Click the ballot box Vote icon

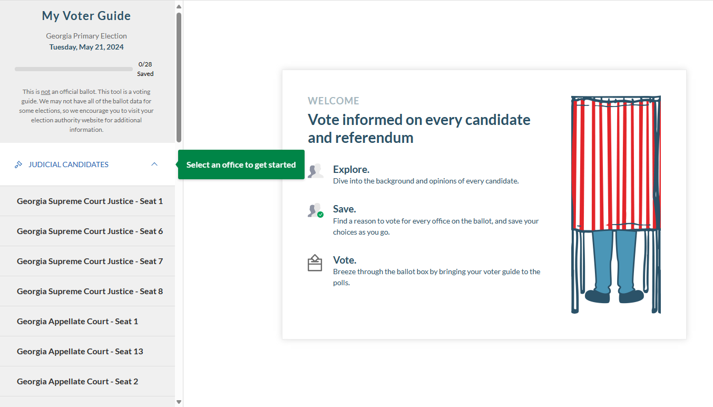coord(315,263)
